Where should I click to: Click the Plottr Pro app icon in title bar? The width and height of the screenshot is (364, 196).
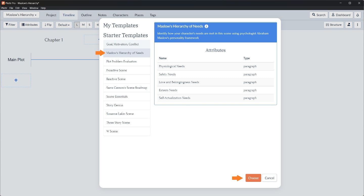3,3
